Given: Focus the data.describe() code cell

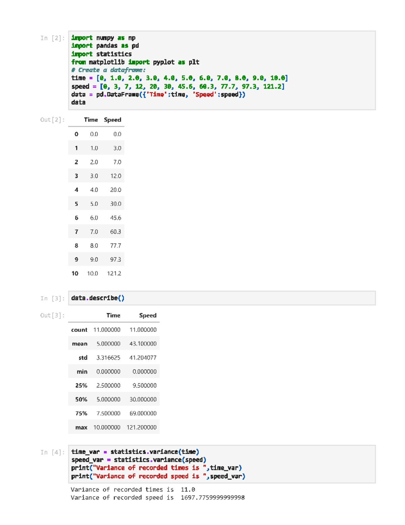Looking at the screenshot, I should (221, 298).
